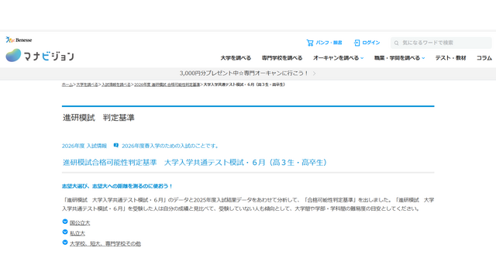The image size is (496, 279).
Task: Click the chevron bullet before 大学校、短大、専門学校その他
Action: point(65,243)
